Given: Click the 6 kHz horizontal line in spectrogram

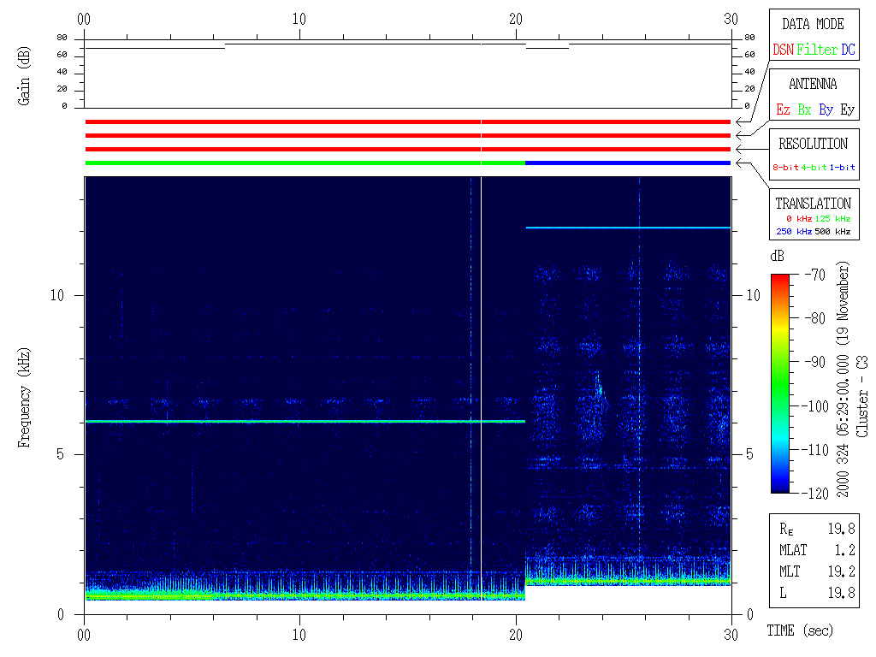Looking at the screenshot, I should tap(299, 421).
